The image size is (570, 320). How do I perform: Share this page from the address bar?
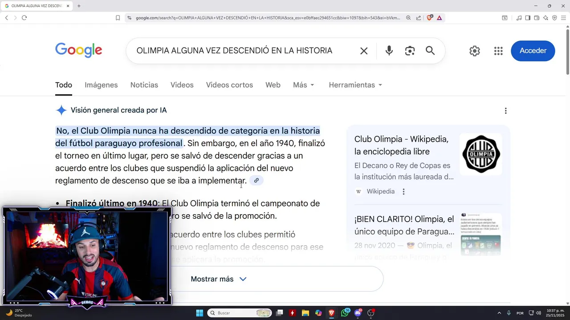coord(419,18)
